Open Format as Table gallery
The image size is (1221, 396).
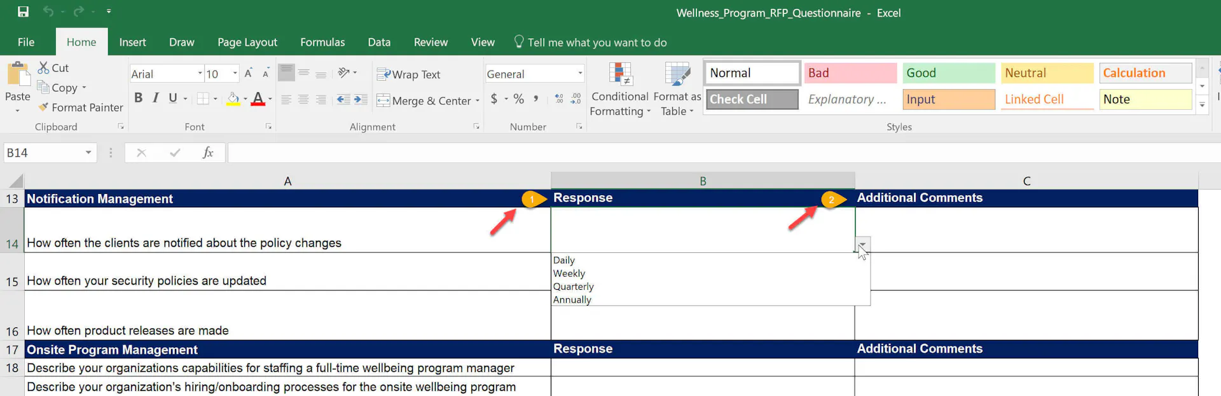[x=677, y=90]
